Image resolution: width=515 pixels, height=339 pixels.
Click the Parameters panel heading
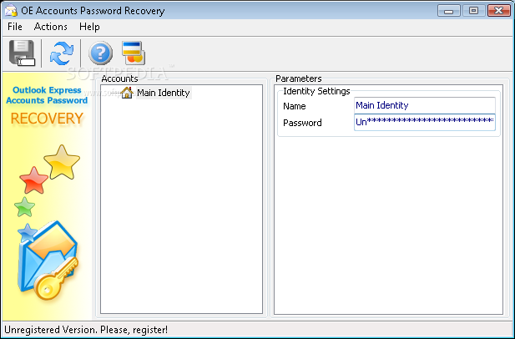click(299, 78)
